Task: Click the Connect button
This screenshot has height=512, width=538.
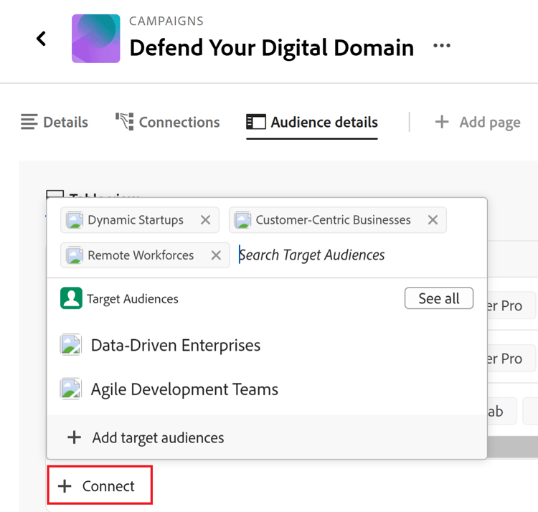Action: (x=100, y=485)
